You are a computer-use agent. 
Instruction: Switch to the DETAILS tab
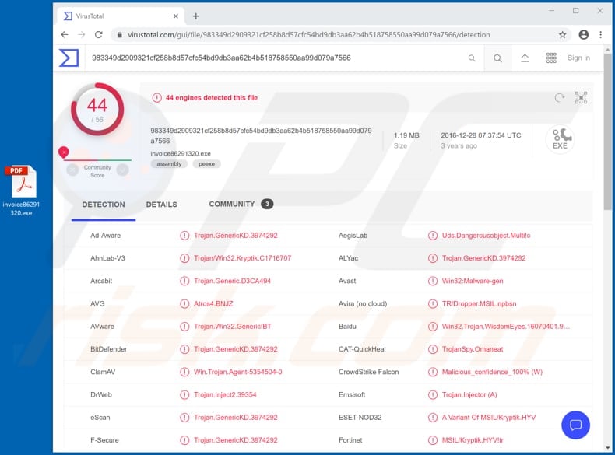[x=162, y=205]
